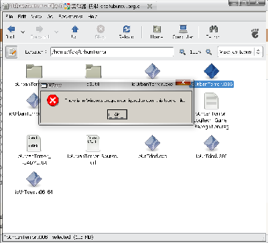
Task: Click the GNOME foot logo
Action: (255, 33)
